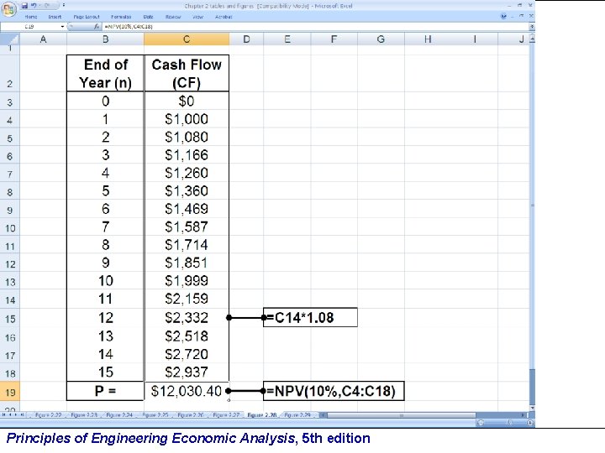This screenshot has height=453, width=605.
Task: Click the vertical scrollbar down arrow
Action: tap(532, 407)
